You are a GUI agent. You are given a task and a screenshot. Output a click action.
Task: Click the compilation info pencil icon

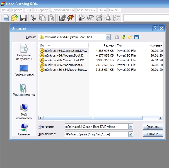(62, 18)
